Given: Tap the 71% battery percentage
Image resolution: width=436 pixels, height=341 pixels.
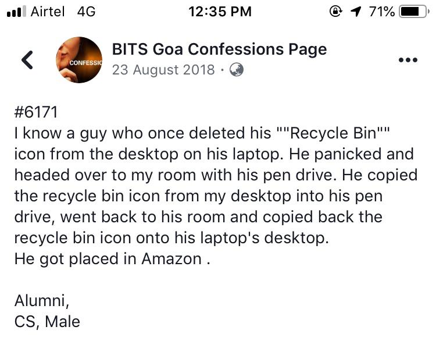Looking at the screenshot, I should [x=382, y=12].
